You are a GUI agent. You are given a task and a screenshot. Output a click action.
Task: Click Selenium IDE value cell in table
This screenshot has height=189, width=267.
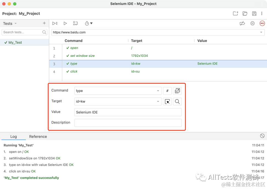point(208,64)
